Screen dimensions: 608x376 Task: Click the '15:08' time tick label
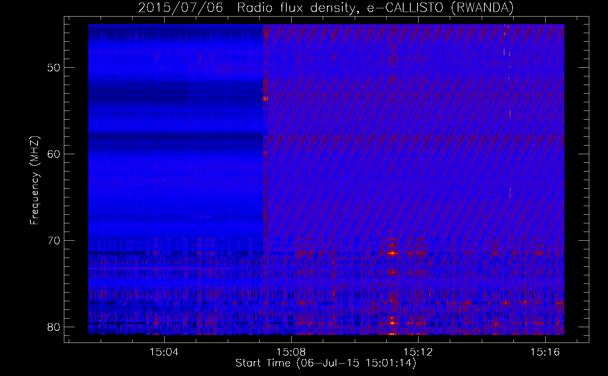coord(291,352)
